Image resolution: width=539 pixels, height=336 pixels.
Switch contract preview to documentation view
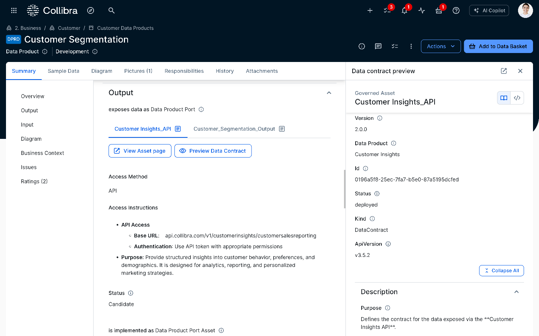503,98
